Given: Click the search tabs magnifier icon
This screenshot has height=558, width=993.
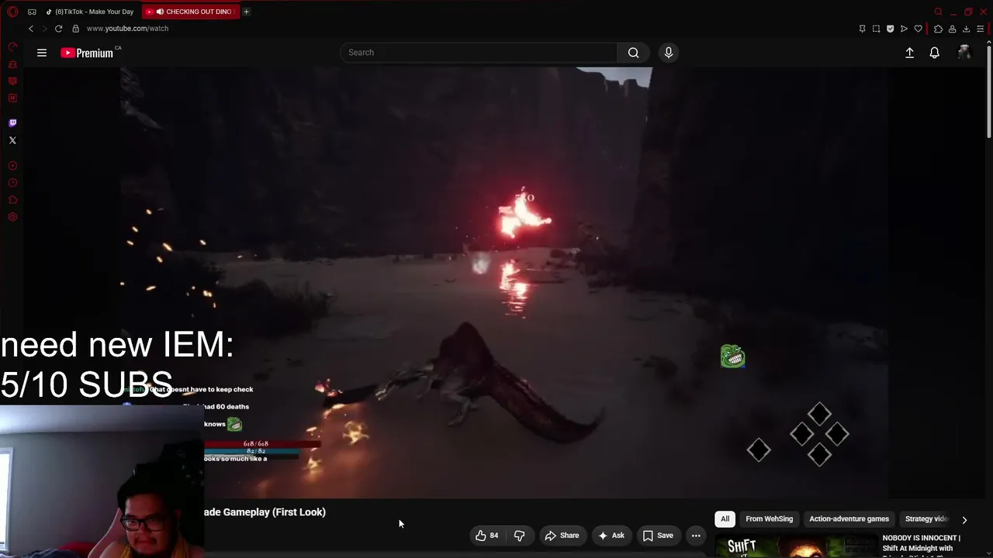Looking at the screenshot, I should (x=938, y=12).
